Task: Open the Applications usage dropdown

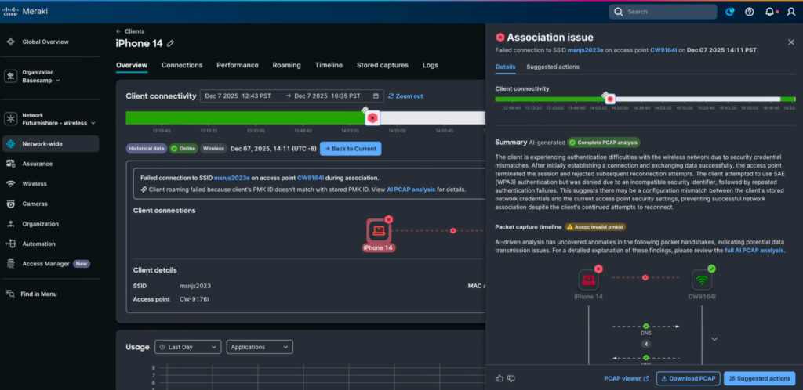Action: 260,346
